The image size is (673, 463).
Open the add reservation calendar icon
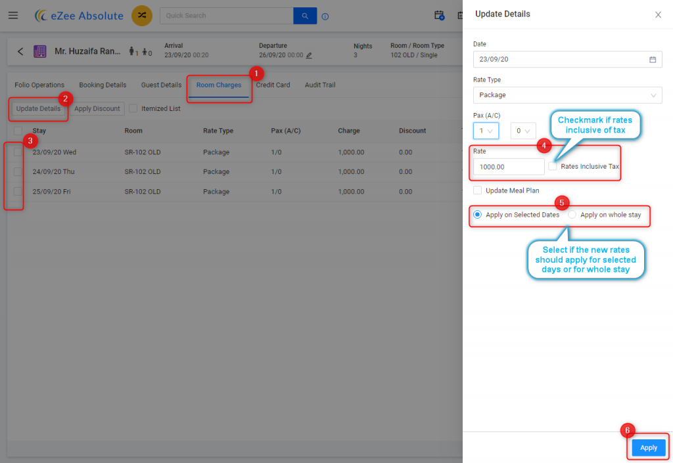point(439,16)
